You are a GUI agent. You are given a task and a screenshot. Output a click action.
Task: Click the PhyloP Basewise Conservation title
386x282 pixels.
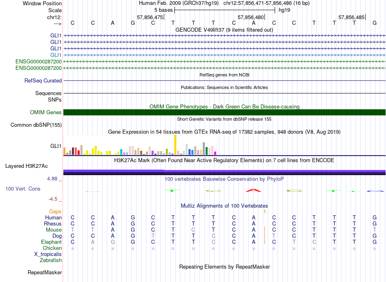224,179
